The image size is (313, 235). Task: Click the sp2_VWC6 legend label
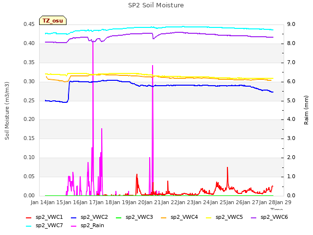pos(274,217)
